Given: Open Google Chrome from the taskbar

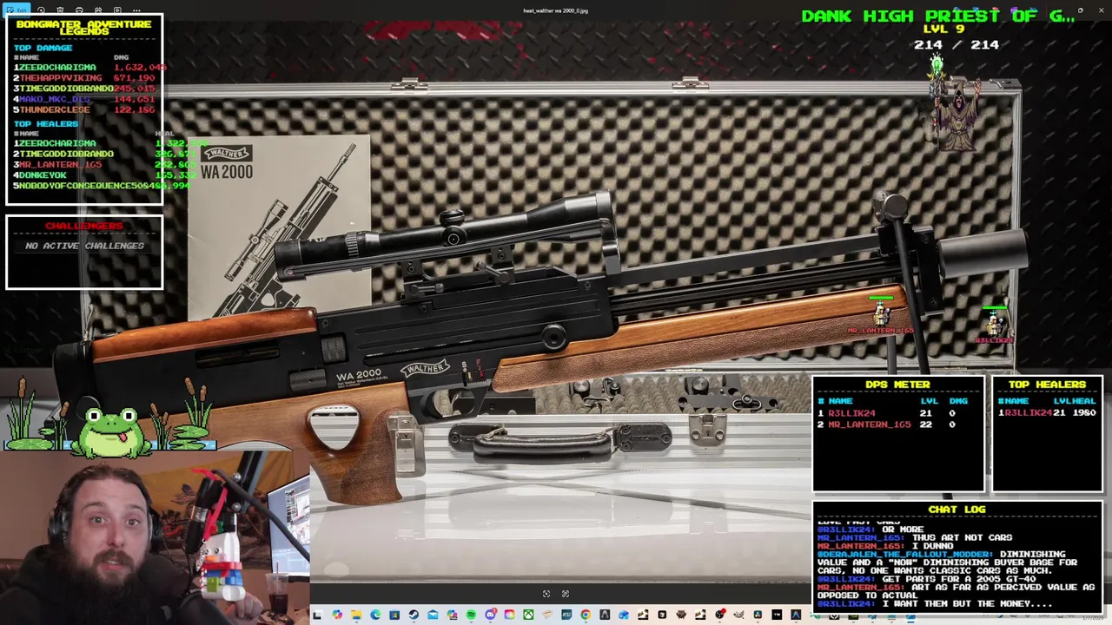Looking at the screenshot, I should click(x=586, y=615).
